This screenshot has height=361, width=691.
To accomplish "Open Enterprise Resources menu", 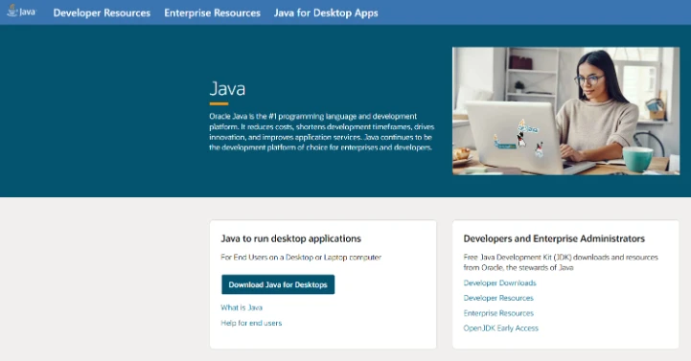I will tap(213, 13).
